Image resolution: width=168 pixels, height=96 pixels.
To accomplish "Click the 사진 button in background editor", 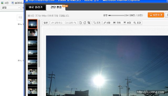I will pyautogui.click(x=5, y=3).
